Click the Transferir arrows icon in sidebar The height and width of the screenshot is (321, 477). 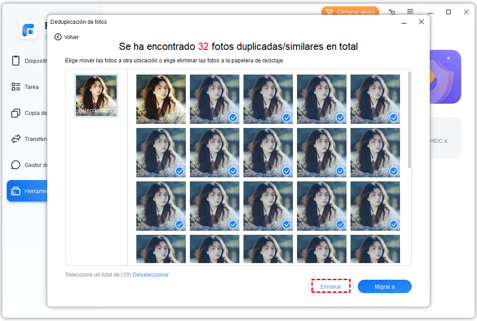point(16,139)
